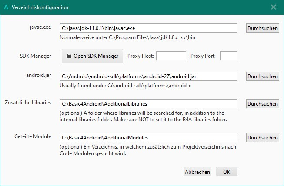Browse for android.jar with Durchsuchen
The image size is (284, 186).
coord(263,76)
